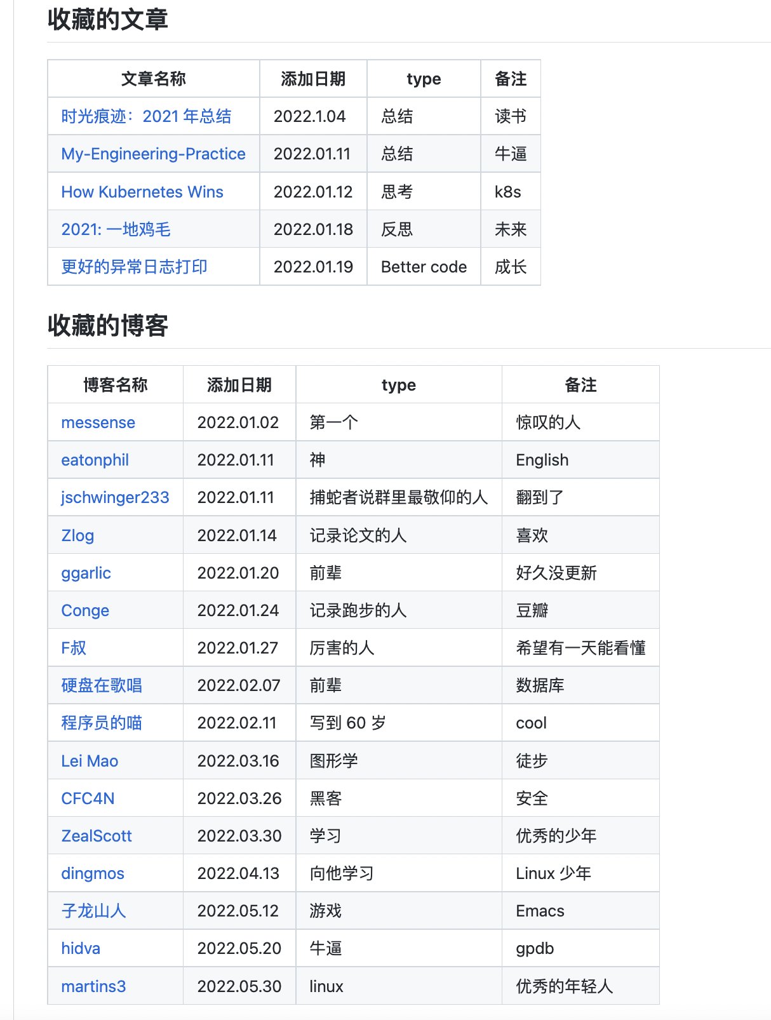
Task: Visit the 程序员的喵 blog link
Action: tap(102, 723)
